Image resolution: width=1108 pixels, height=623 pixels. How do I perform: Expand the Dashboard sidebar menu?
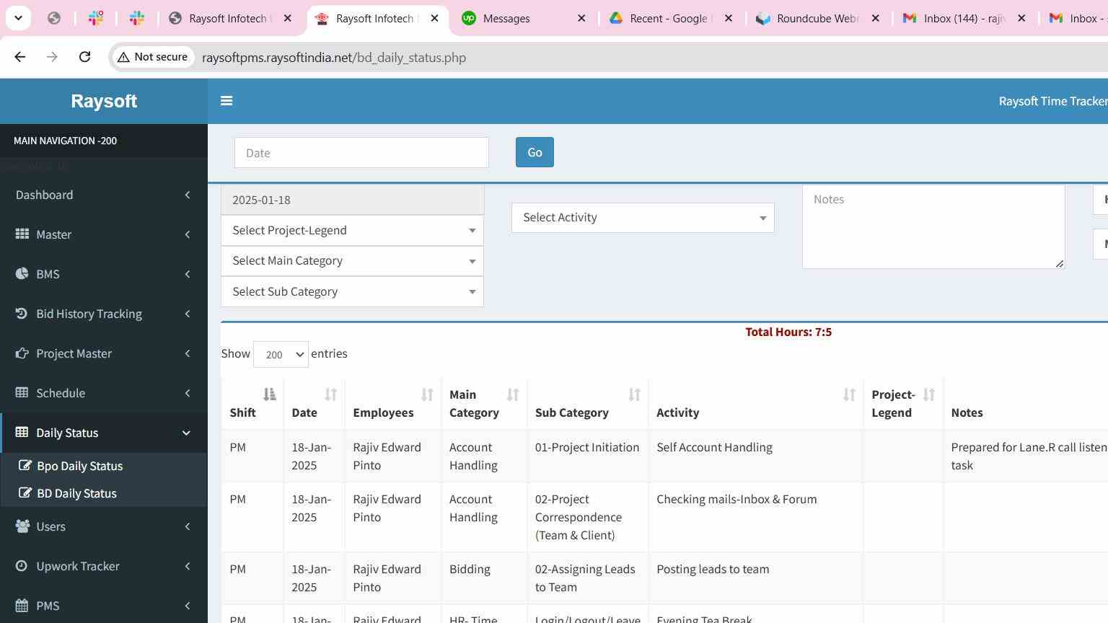104,195
